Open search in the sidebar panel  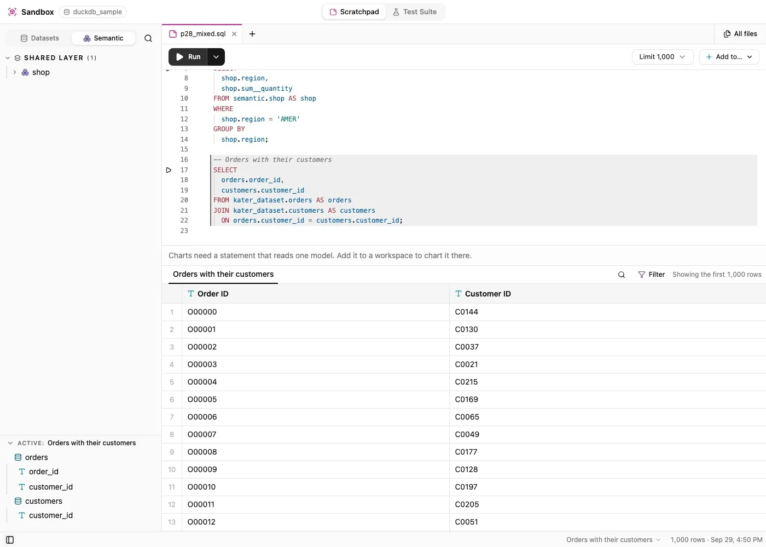point(148,38)
